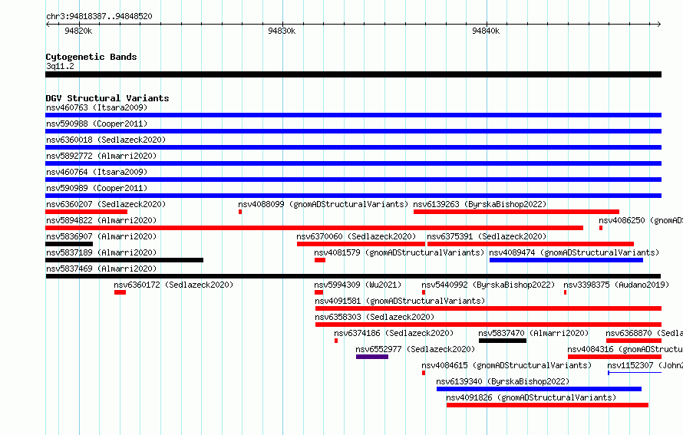
Task: Click the 3q11.2 cytogenetic band bar
Action: [353, 74]
